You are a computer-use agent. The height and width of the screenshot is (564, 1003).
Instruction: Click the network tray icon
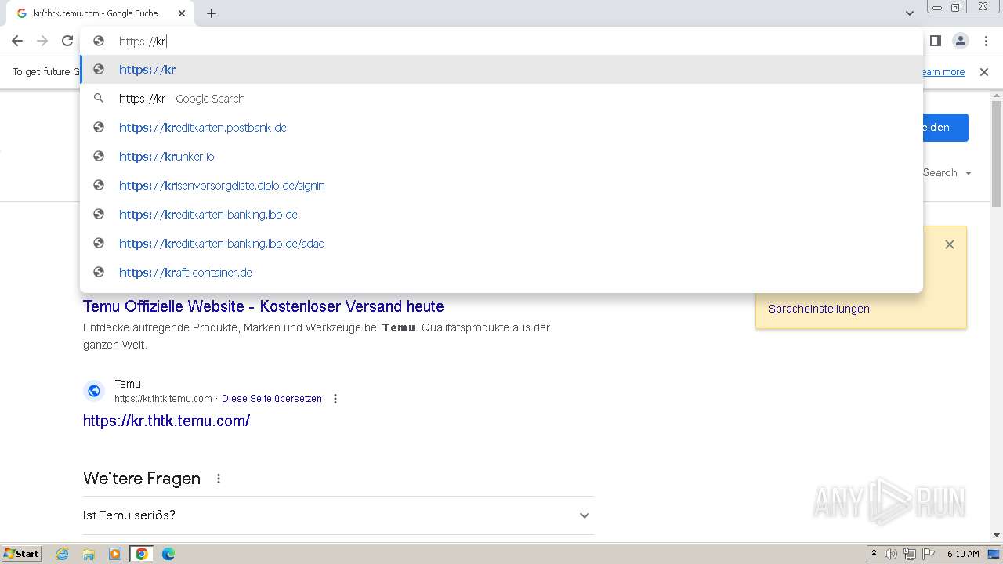point(910,554)
